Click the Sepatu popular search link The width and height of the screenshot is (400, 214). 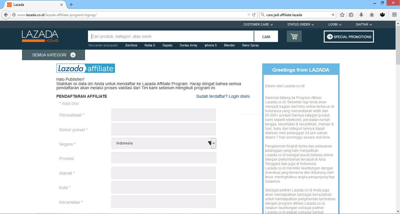(x=167, y=45)
